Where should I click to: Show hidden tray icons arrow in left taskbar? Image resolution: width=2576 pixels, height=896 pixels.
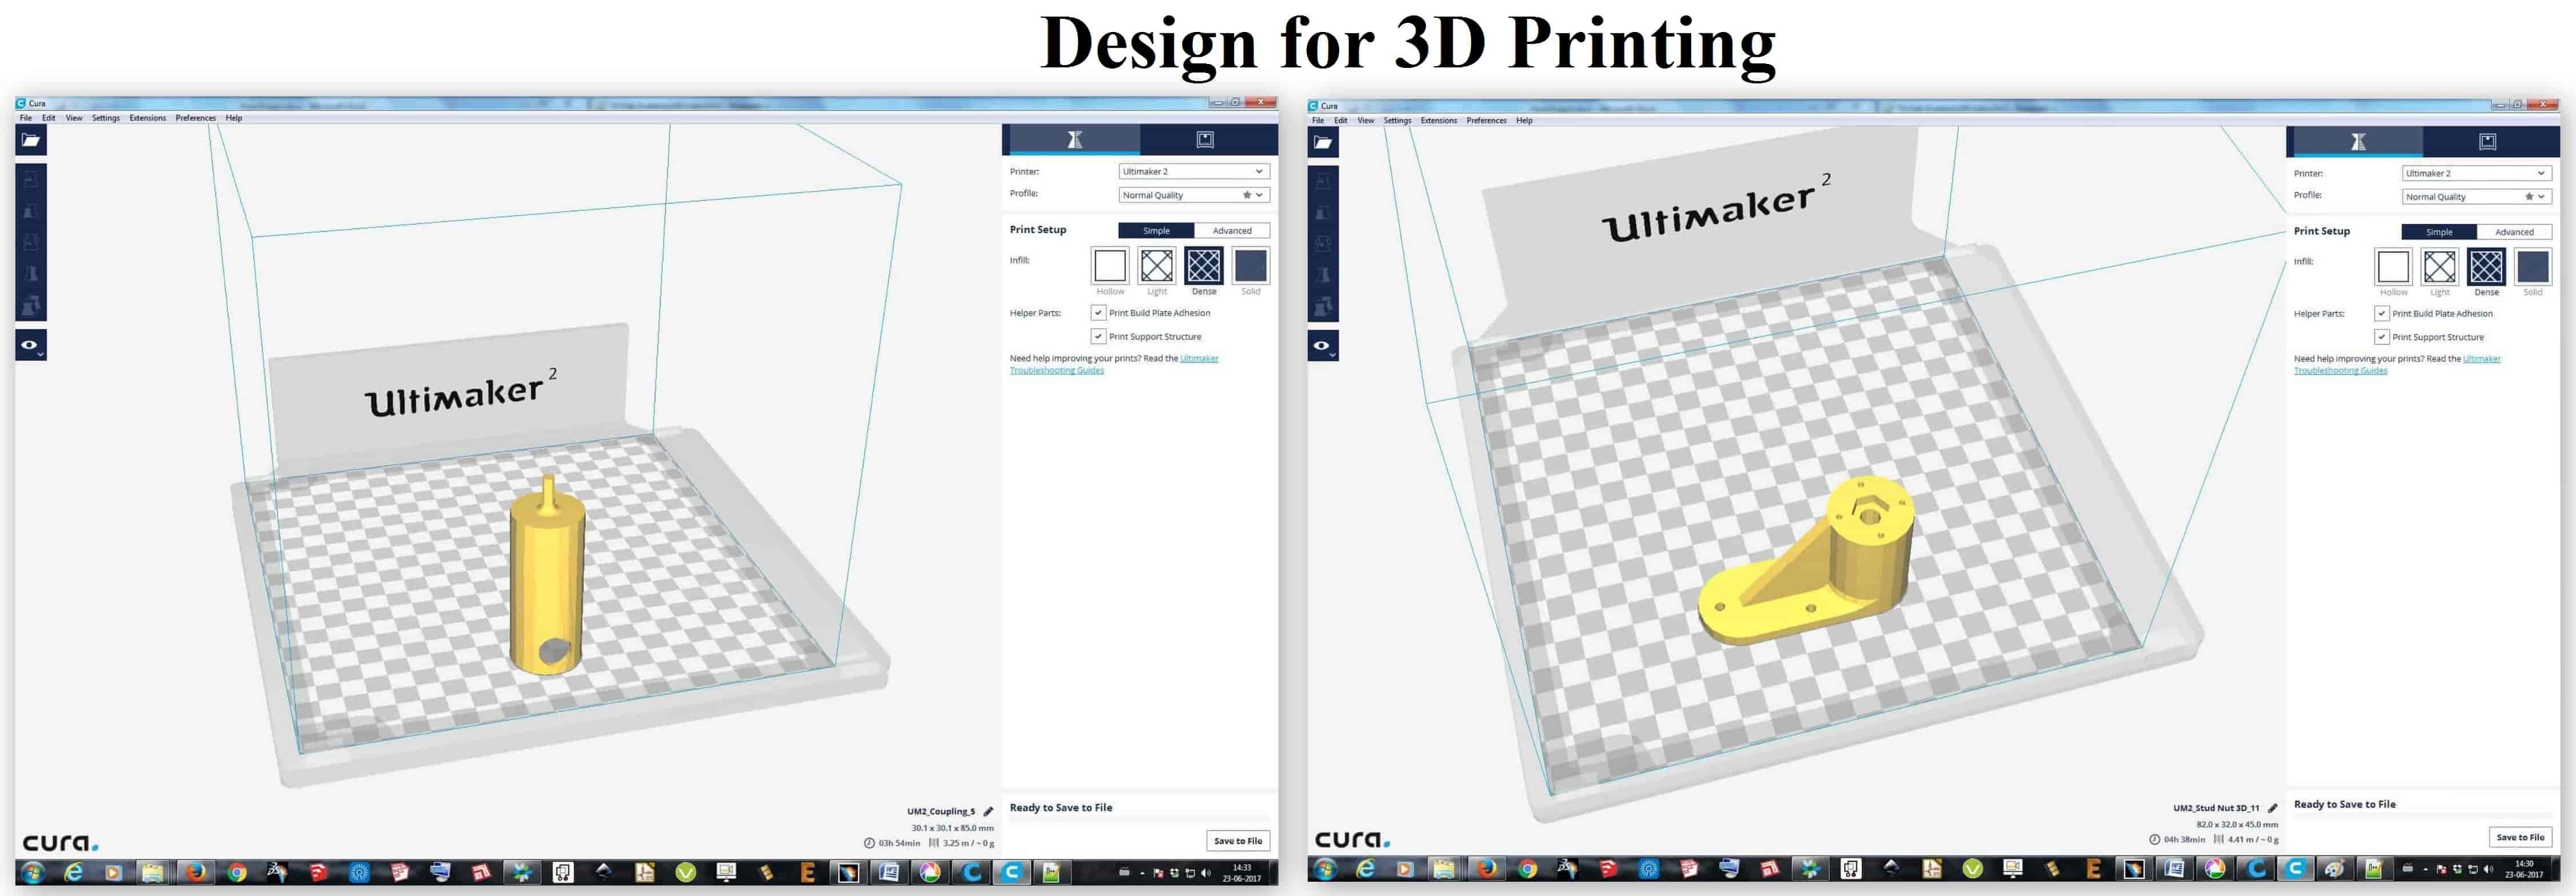coord(1142,873)
